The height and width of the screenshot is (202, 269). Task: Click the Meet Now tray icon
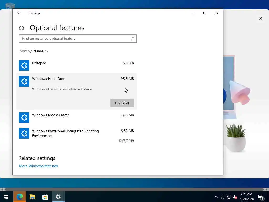223,197
